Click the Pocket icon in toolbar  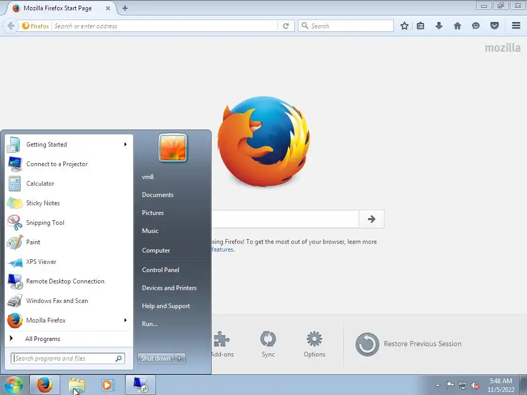point(495,26)
